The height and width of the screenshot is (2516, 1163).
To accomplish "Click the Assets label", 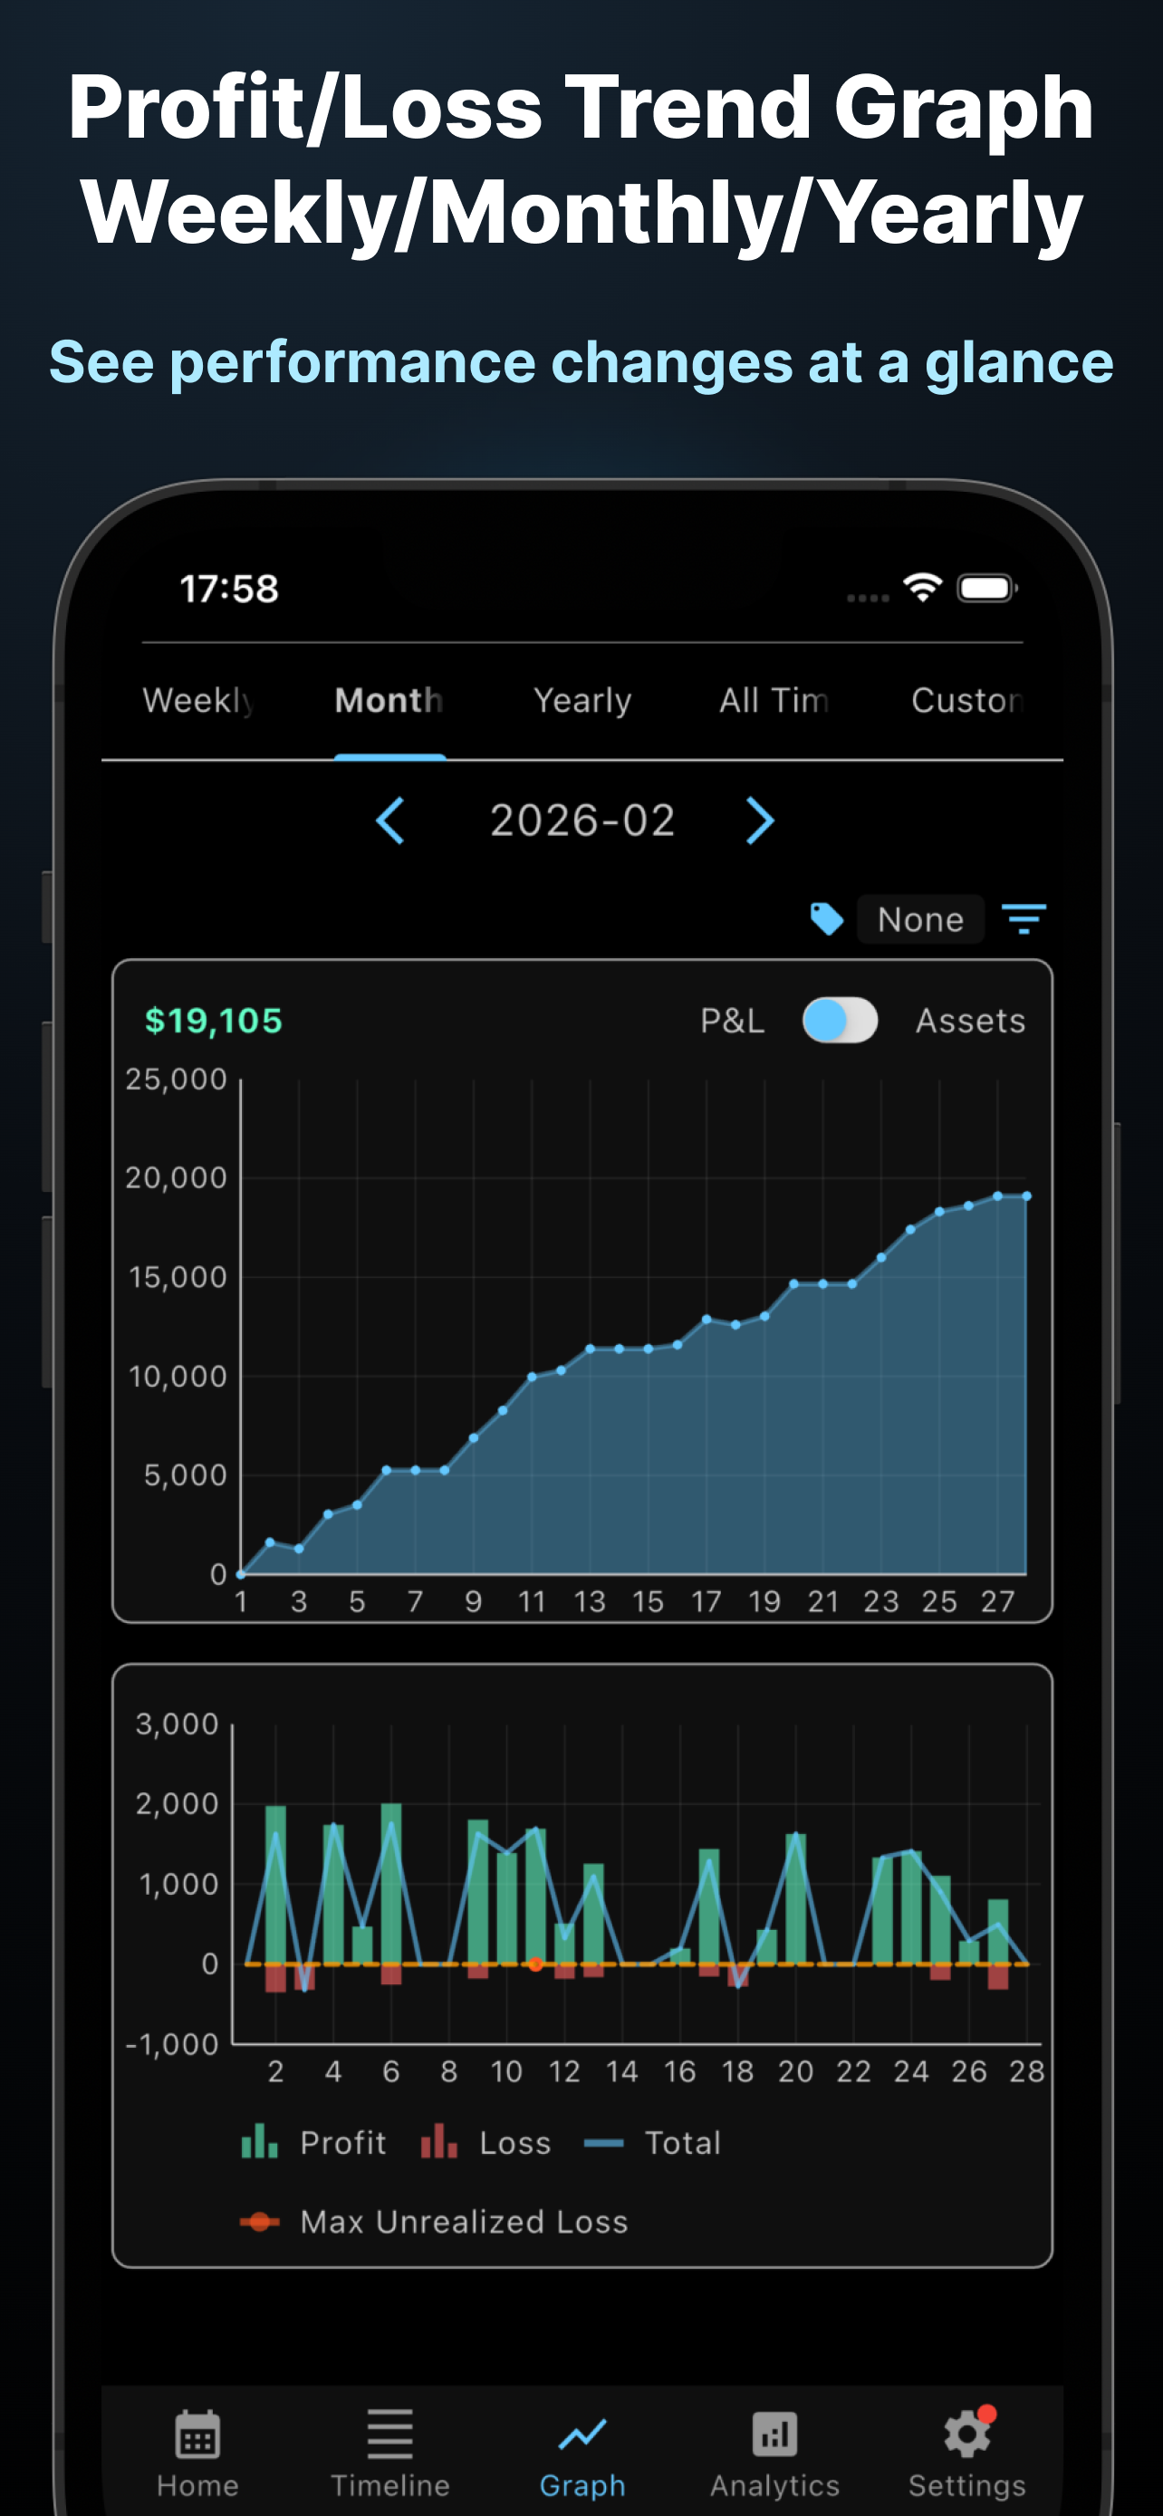I will [971, 1021].
